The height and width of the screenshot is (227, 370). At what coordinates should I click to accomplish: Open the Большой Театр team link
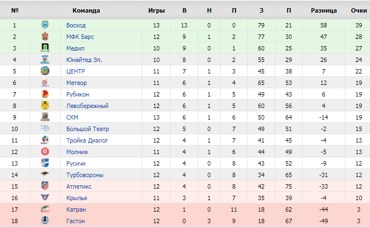[x=87, y=129]
